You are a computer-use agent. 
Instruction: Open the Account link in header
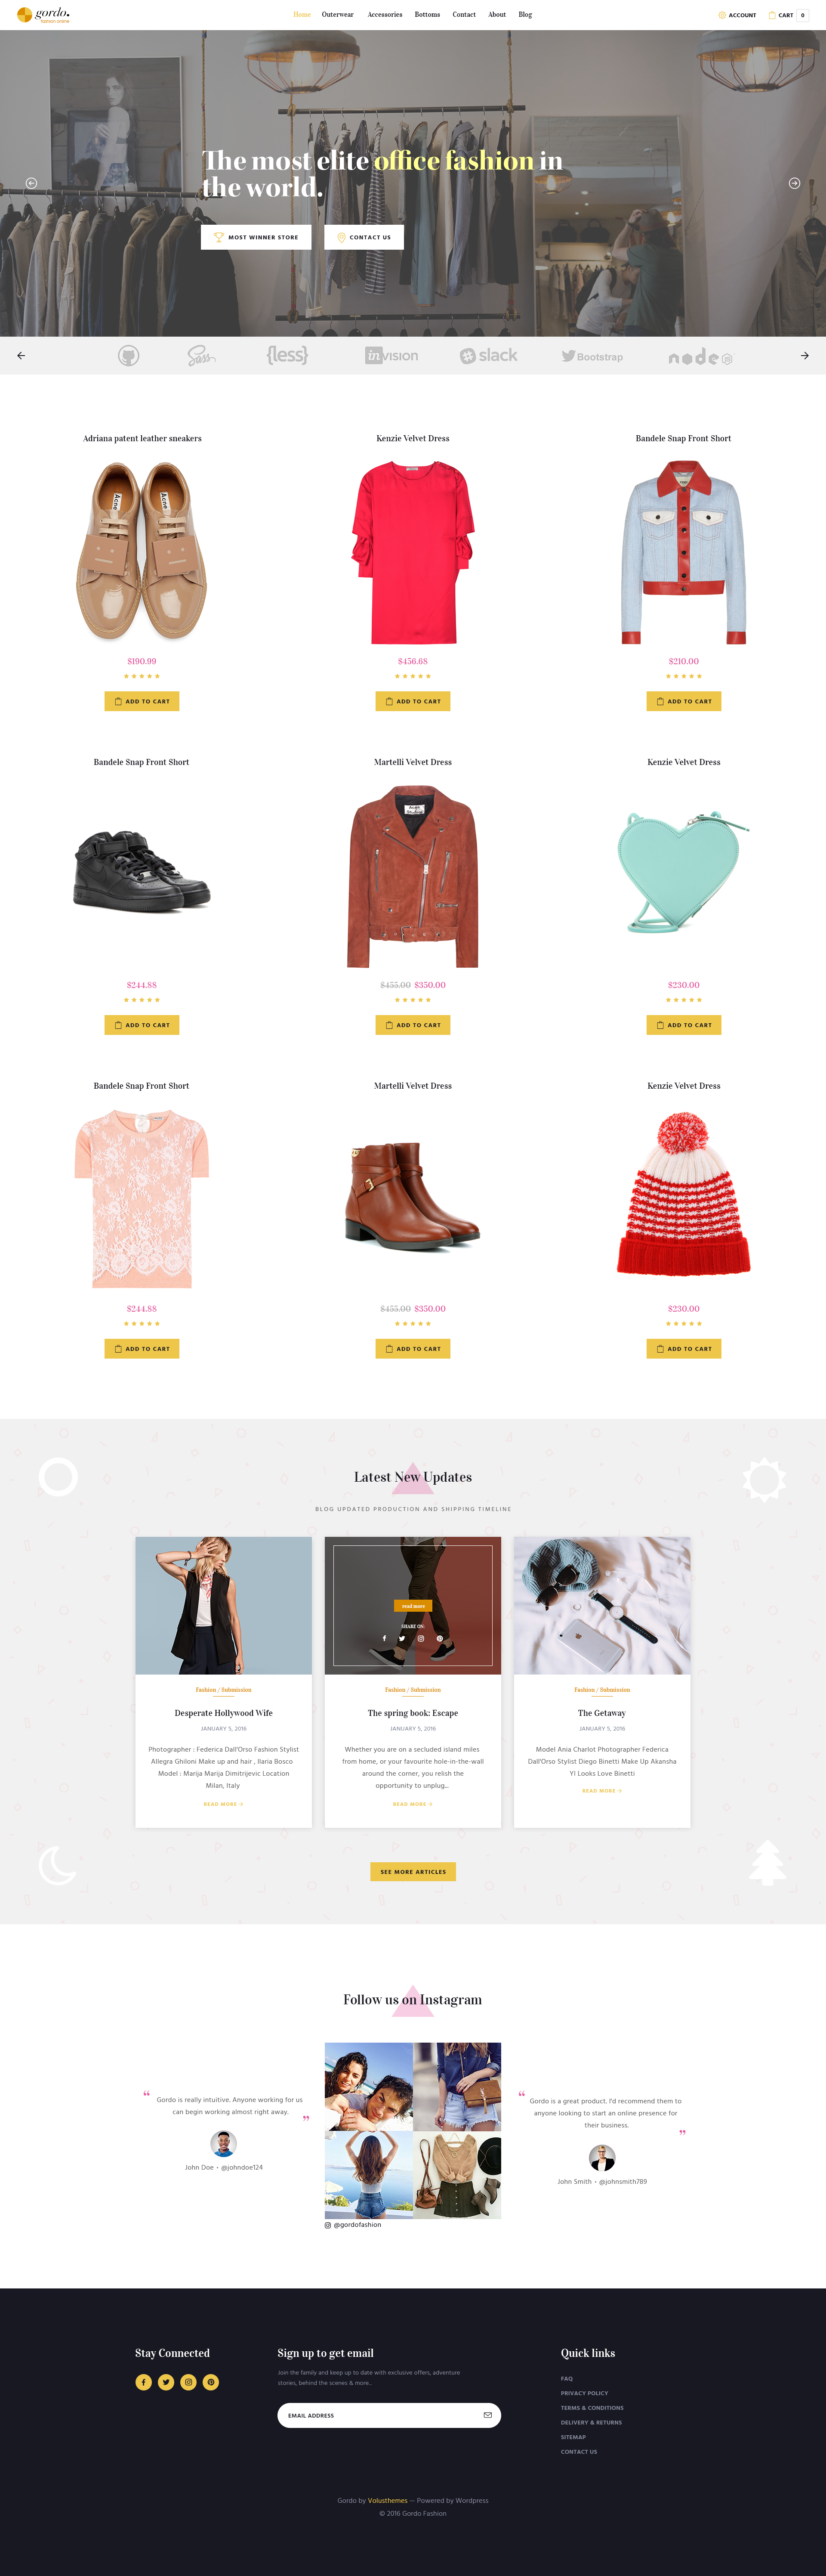pos(737,15)
